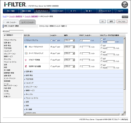Click the small gray ヘルプ button

(125, 17)
